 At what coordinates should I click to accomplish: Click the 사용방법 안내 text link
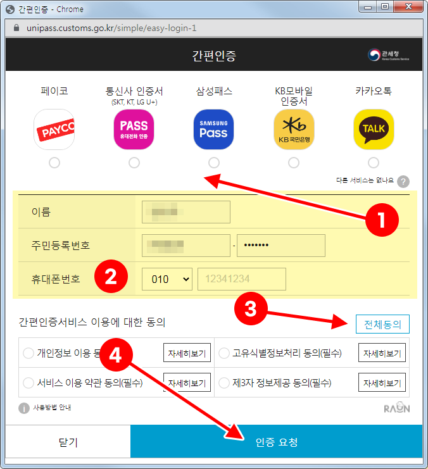pos(52,408)
